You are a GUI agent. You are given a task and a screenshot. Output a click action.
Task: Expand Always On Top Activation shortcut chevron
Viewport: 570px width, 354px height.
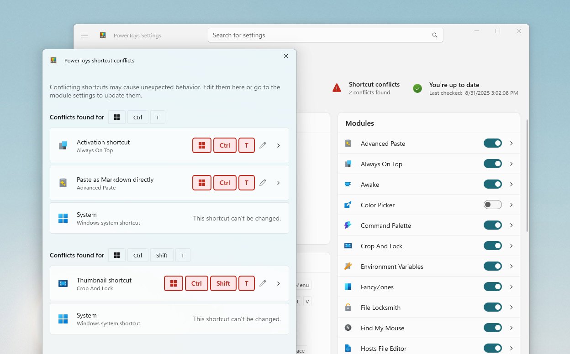(x=279, y=145)
